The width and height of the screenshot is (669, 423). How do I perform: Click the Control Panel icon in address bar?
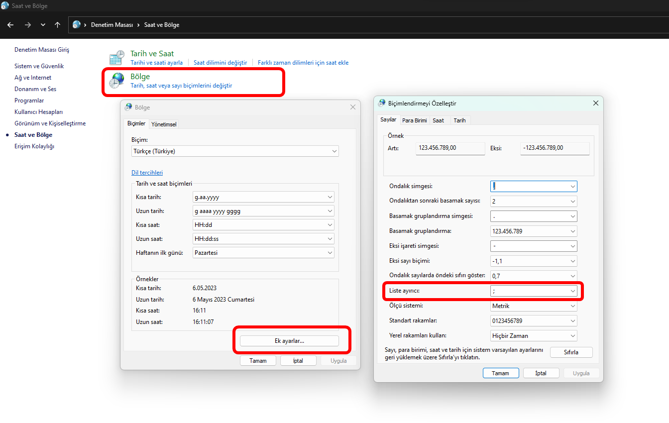pos(77,25)
